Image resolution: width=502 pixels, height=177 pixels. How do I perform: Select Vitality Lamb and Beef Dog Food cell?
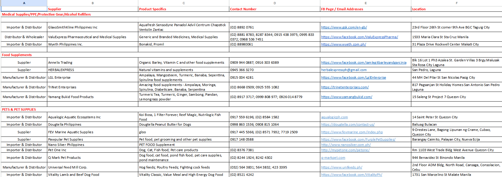[x=92, y=175]
